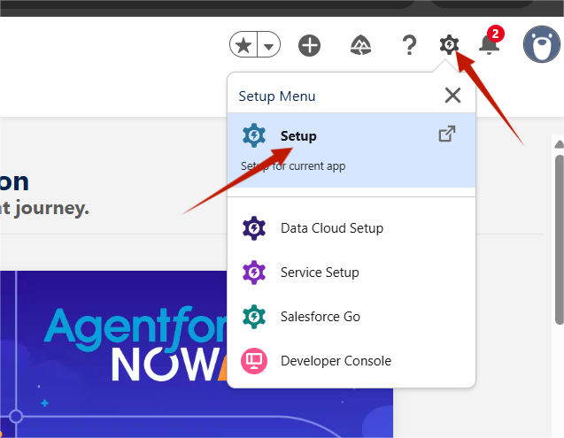Toggle the Setup gear icon in header
564x438 pixels.
click(450, 44)
